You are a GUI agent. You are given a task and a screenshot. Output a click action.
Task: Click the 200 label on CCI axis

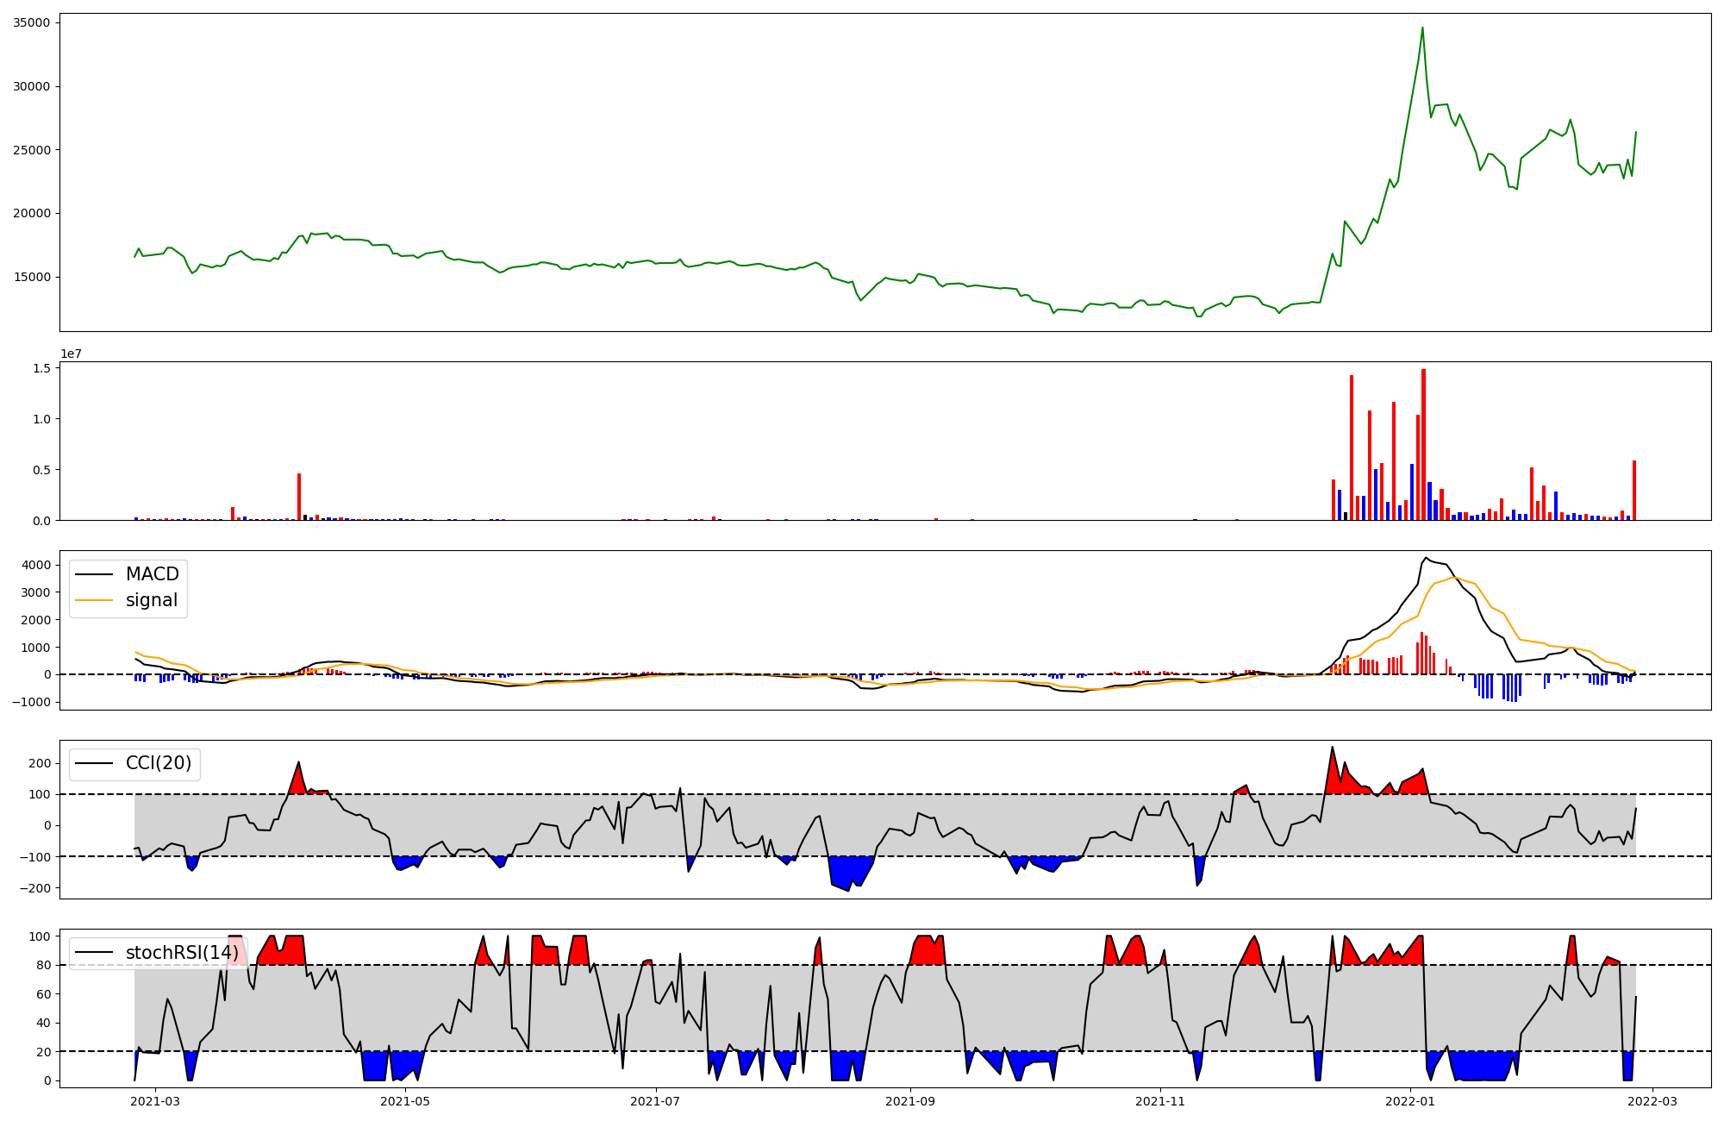tap(40, 763)
